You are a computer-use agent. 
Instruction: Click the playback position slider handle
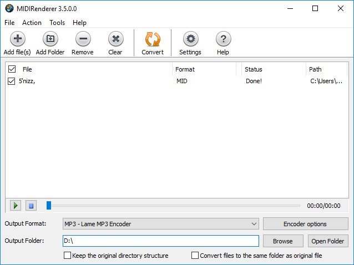coord(49,206)
